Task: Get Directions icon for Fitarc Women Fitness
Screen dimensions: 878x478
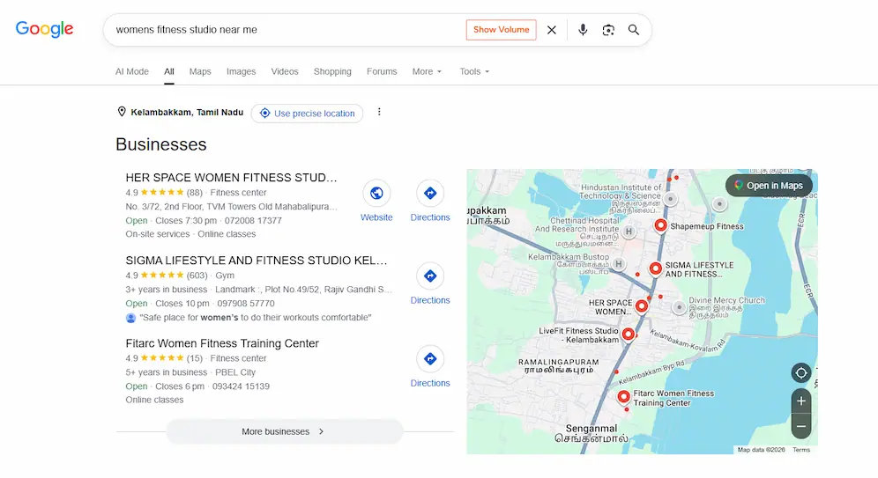Action: [x=430, y=358]
